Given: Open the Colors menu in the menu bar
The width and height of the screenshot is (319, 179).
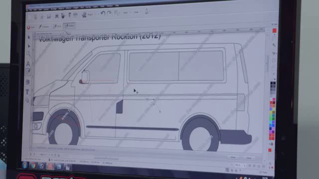Looking at the screenshot, I should [x=95, y=6].
